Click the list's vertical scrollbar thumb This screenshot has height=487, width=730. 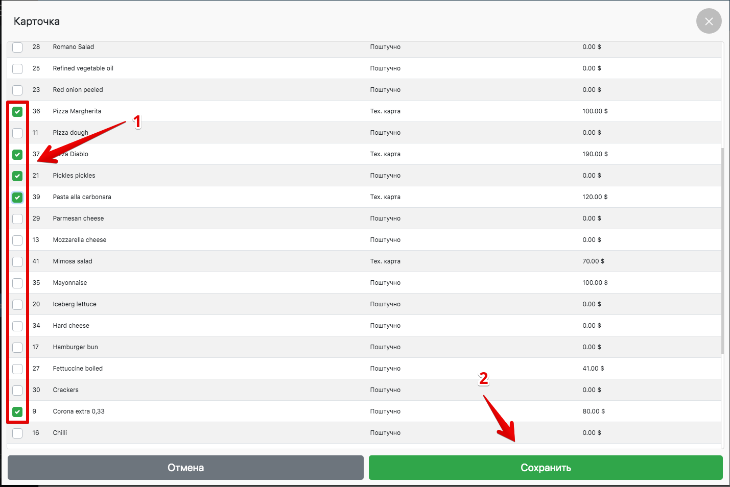(722, 250)
